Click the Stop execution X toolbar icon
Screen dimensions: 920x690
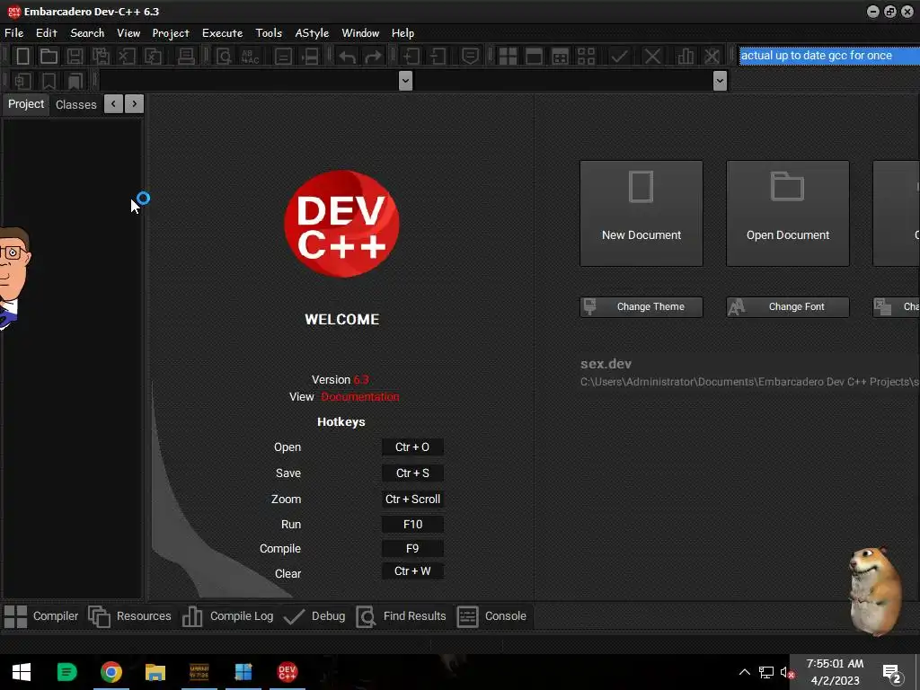pos(652,57)
